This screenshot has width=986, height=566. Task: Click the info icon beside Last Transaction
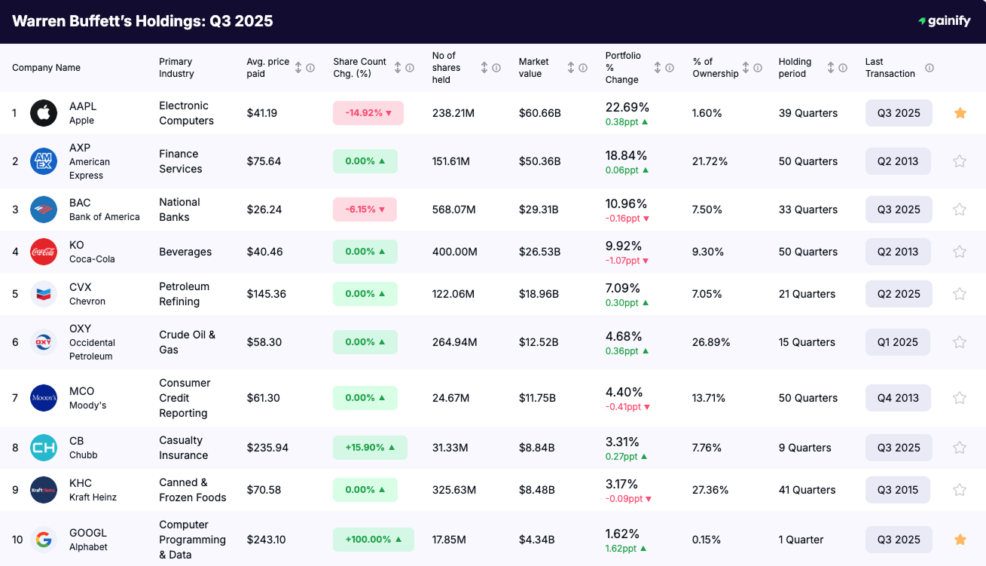coord(930,67)
